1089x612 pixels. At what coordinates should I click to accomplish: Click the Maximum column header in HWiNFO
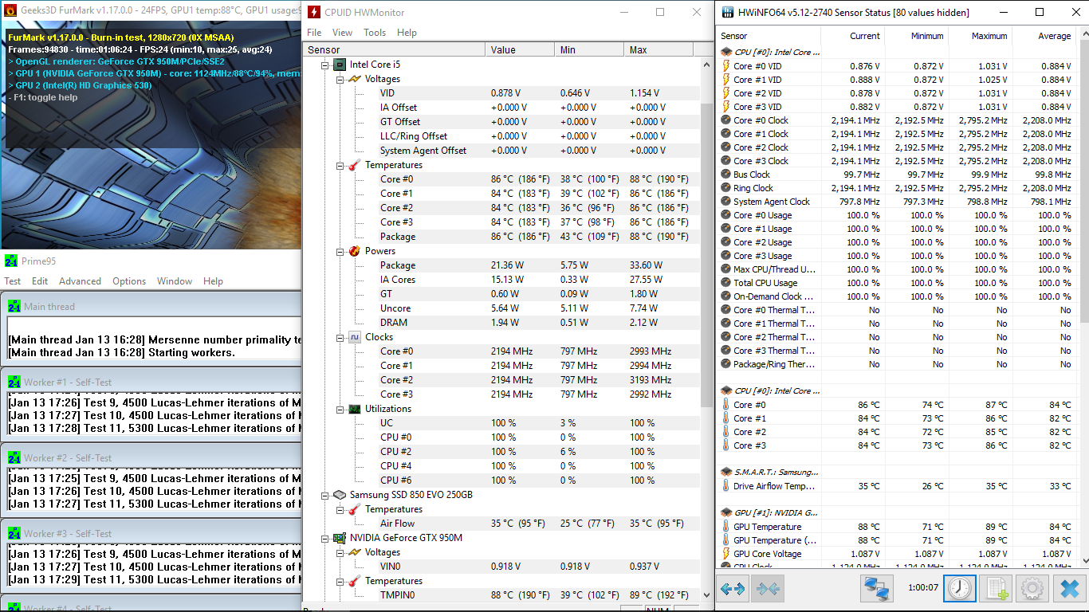pos(980,36)
